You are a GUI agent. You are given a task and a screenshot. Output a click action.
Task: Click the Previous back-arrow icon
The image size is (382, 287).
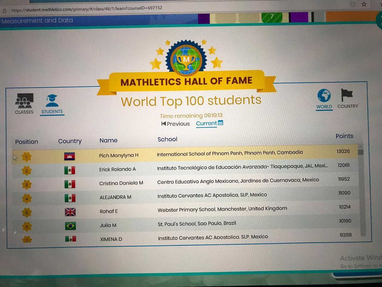[x=164, y=123]
